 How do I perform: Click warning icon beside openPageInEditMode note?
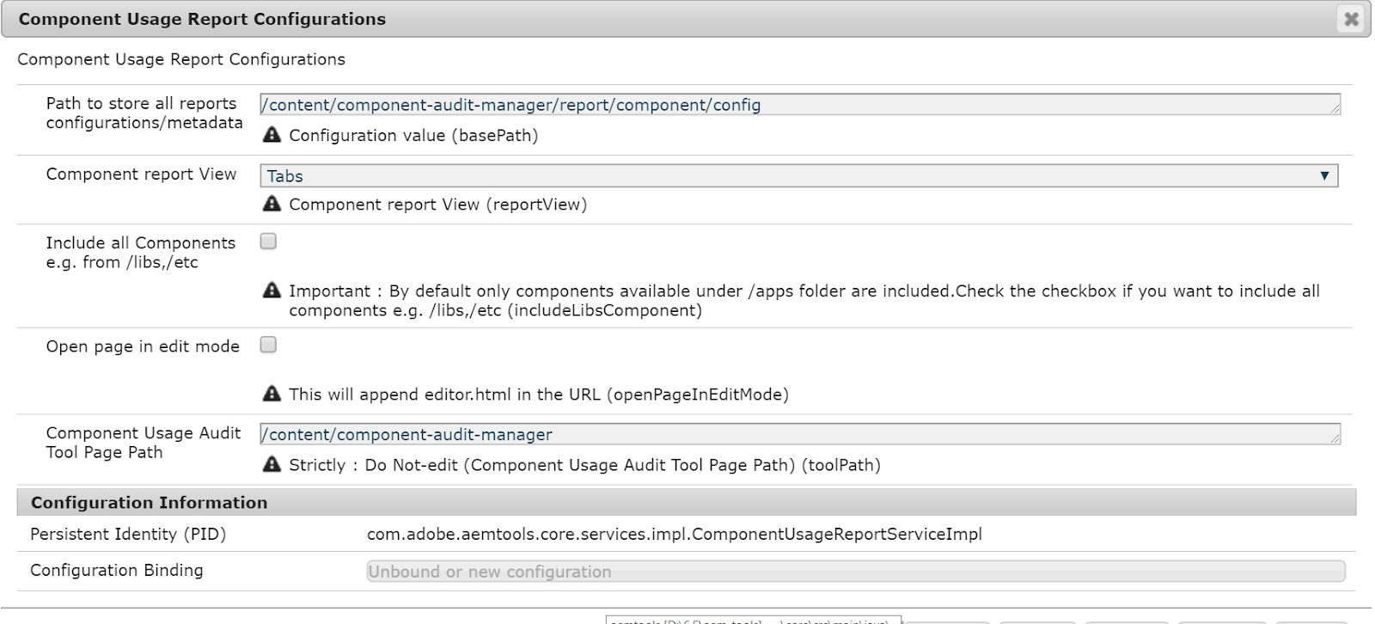(272, 394)
